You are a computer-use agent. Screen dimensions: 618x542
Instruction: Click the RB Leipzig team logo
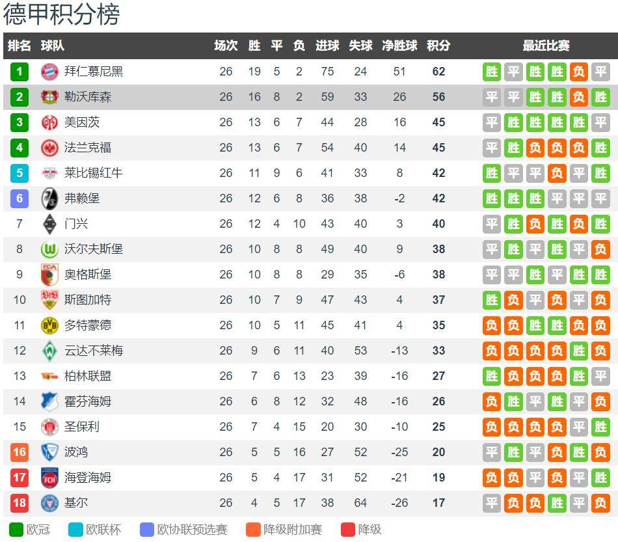[49, 173]
